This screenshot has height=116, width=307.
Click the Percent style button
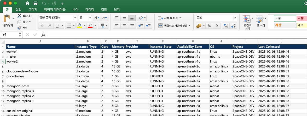click(x=209, y=26)
